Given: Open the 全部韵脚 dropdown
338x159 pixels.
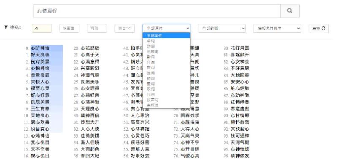Looking at the screenshot, I should point(222,28).
